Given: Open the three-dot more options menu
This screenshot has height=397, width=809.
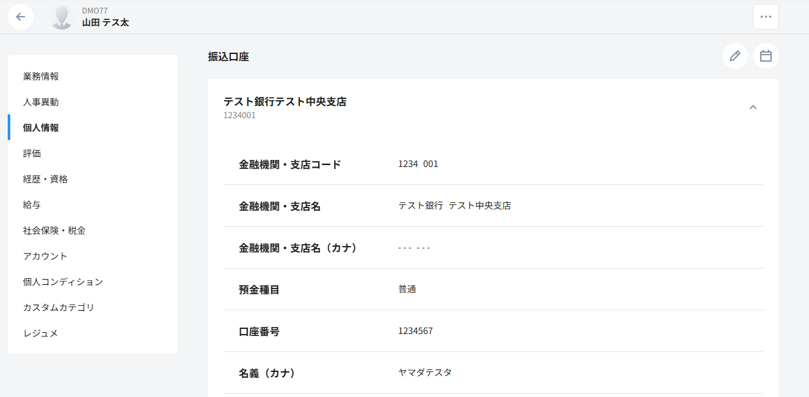Looking at the screenshot, I should tap(765, 17).
